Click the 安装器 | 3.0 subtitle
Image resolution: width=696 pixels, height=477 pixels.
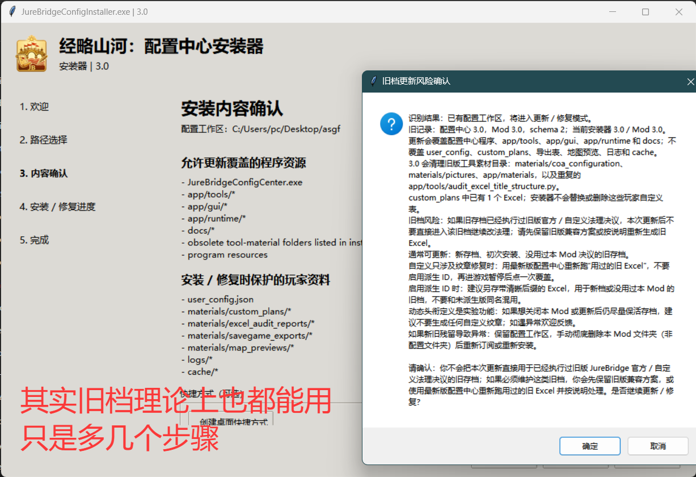[x=84, y=66]
